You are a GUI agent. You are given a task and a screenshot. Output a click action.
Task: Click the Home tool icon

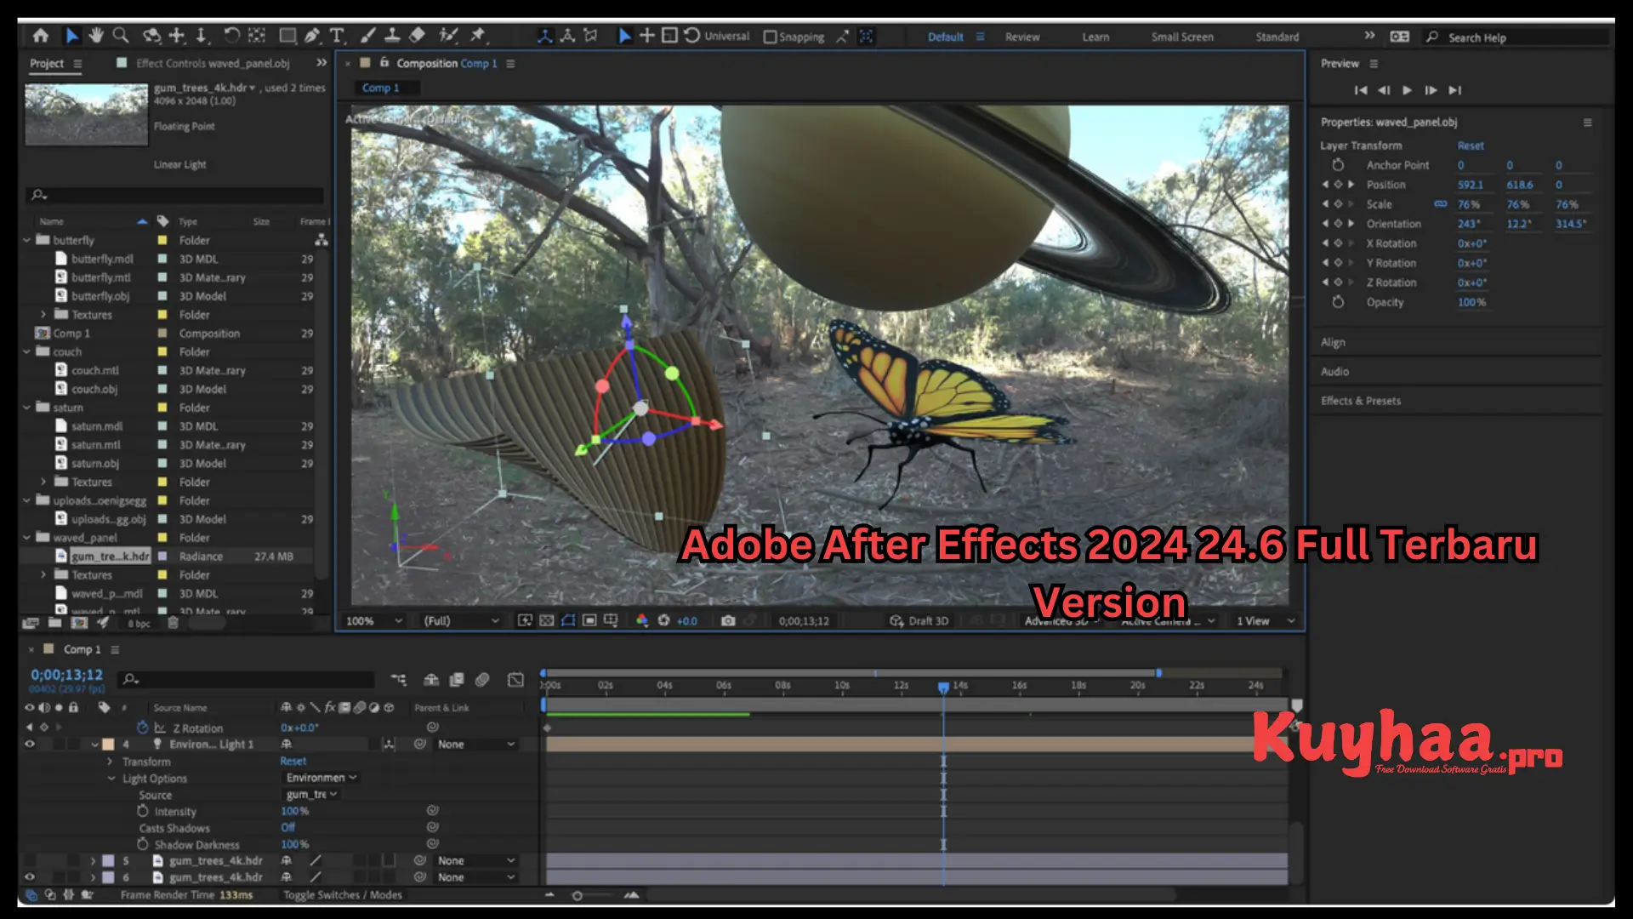click(x=41, y=36)
